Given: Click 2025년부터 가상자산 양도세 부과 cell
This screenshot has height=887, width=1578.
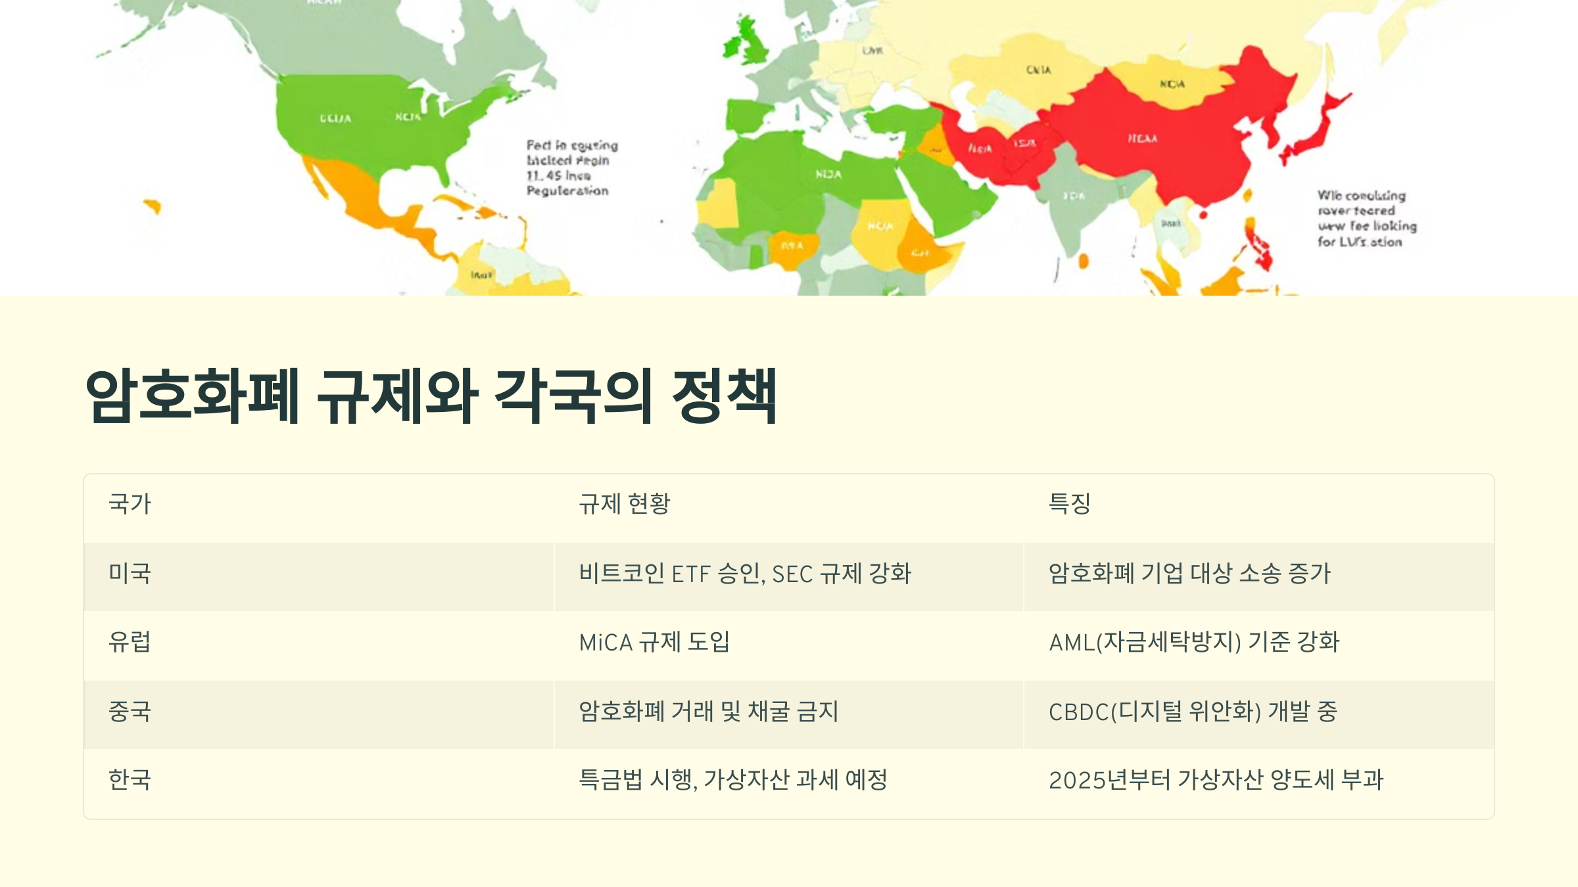Looking at the screenshot, I should [x=1216, y=781].
